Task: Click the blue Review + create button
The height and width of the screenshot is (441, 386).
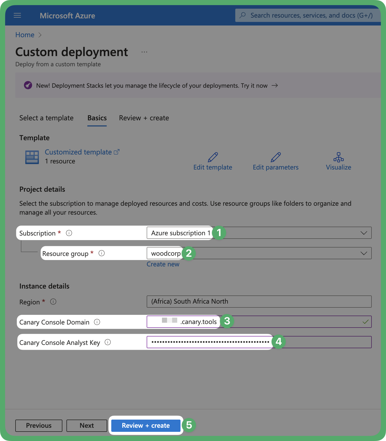Action: pos(146,425)
